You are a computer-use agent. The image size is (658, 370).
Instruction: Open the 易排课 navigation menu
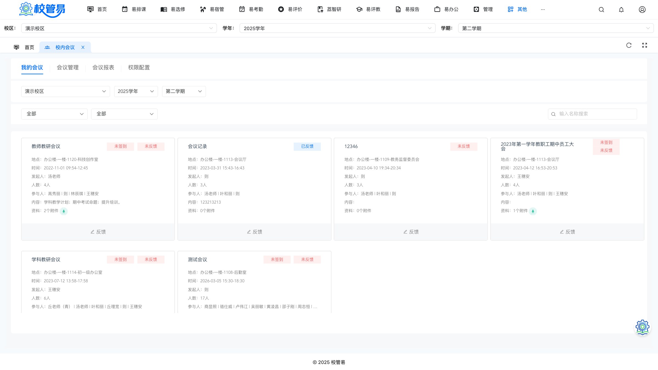(x=134, y=9)
